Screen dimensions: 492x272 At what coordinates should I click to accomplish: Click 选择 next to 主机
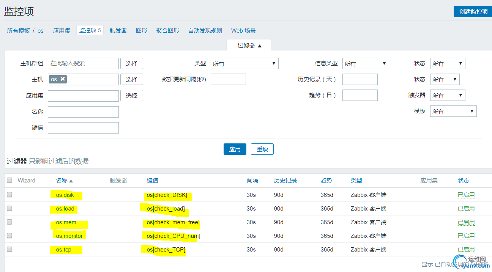coord(132,79)
